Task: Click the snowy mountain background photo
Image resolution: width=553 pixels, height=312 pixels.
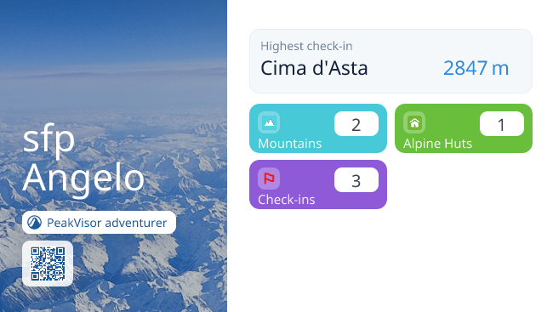Action: [x=113, y=71]
